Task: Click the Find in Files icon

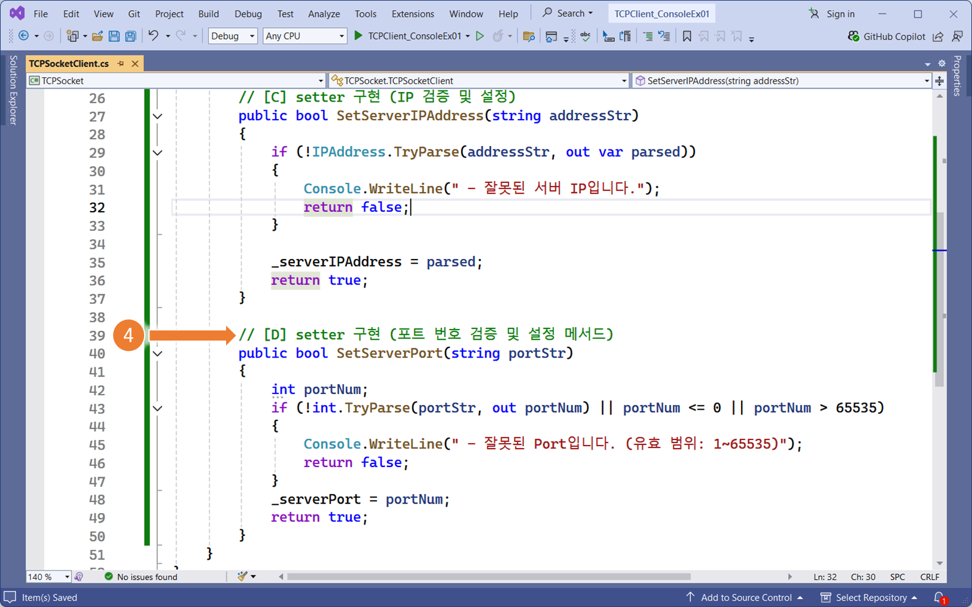Action: pyautogui.click(x=529, y=36)
